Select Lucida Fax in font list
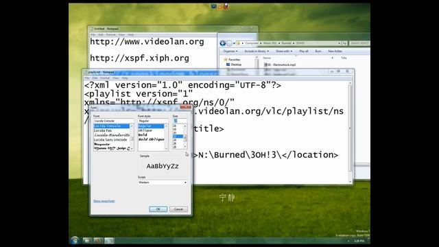The image size is (439, 247). [x=111, y=131]
